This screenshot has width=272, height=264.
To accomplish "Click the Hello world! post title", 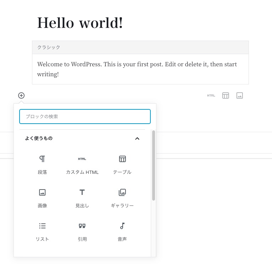I will pyautogui.click(x=80, y=23).
